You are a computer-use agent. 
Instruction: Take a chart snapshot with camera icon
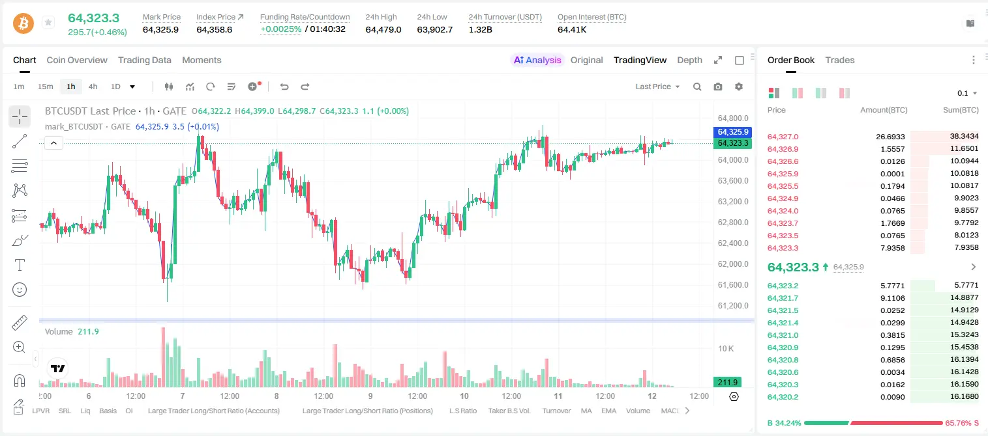pos(718,87)
